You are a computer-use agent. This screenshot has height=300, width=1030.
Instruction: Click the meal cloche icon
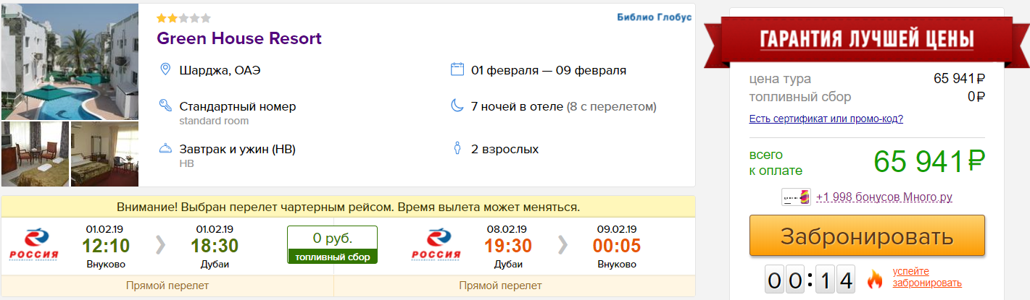[x=165, y=149]
